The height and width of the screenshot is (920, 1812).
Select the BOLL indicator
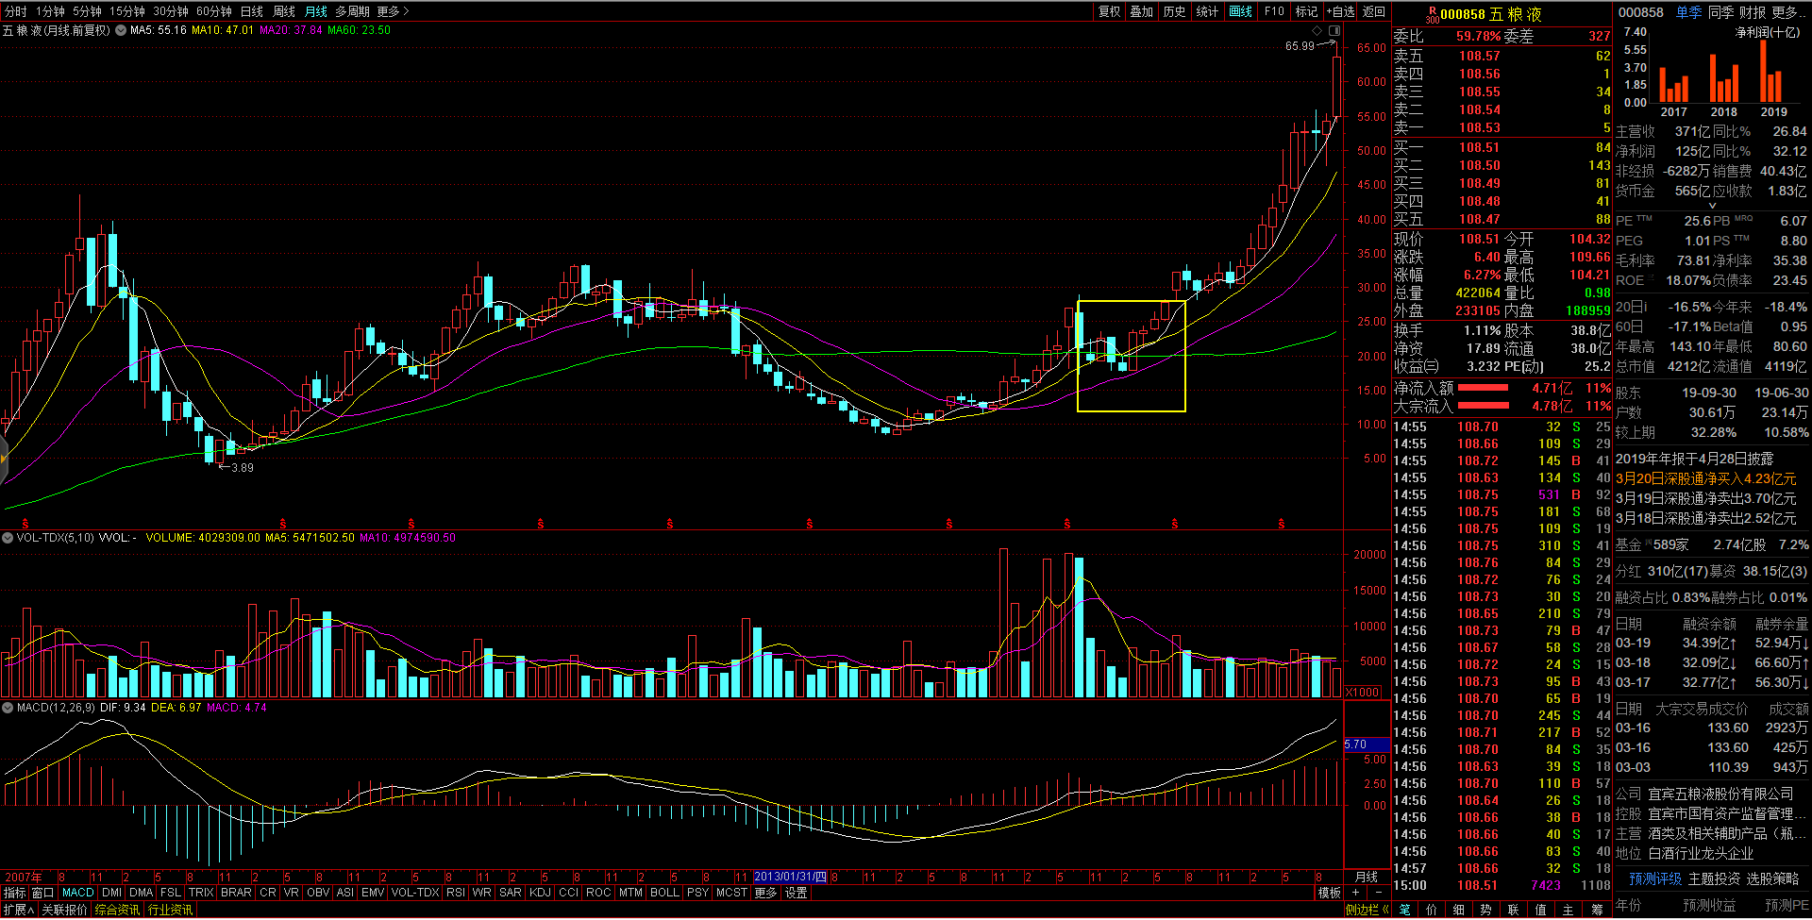(x=664, y=893)
